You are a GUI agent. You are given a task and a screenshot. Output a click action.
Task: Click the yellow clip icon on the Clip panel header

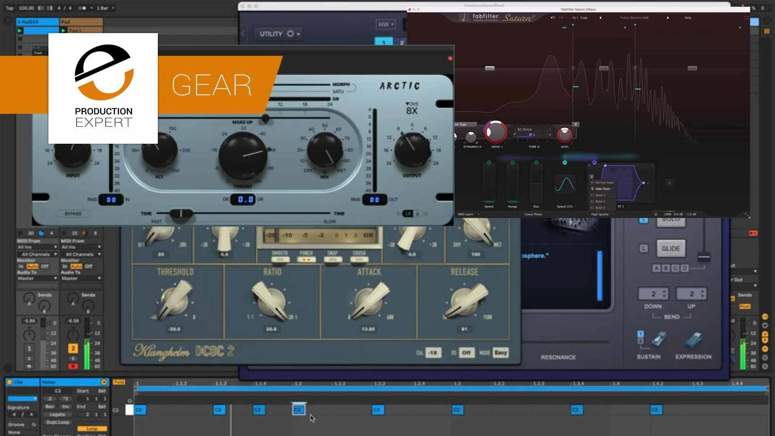pos(10,382)
